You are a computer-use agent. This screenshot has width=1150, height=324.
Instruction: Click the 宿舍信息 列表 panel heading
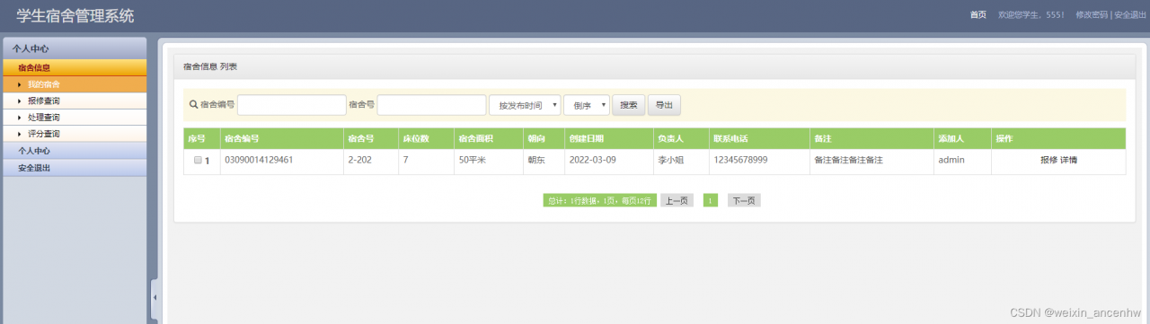click(210, 67)
